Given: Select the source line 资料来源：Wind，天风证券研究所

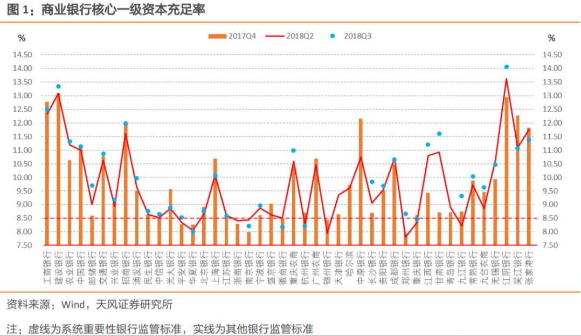Looking at the screenshot, I should [89, 305].
